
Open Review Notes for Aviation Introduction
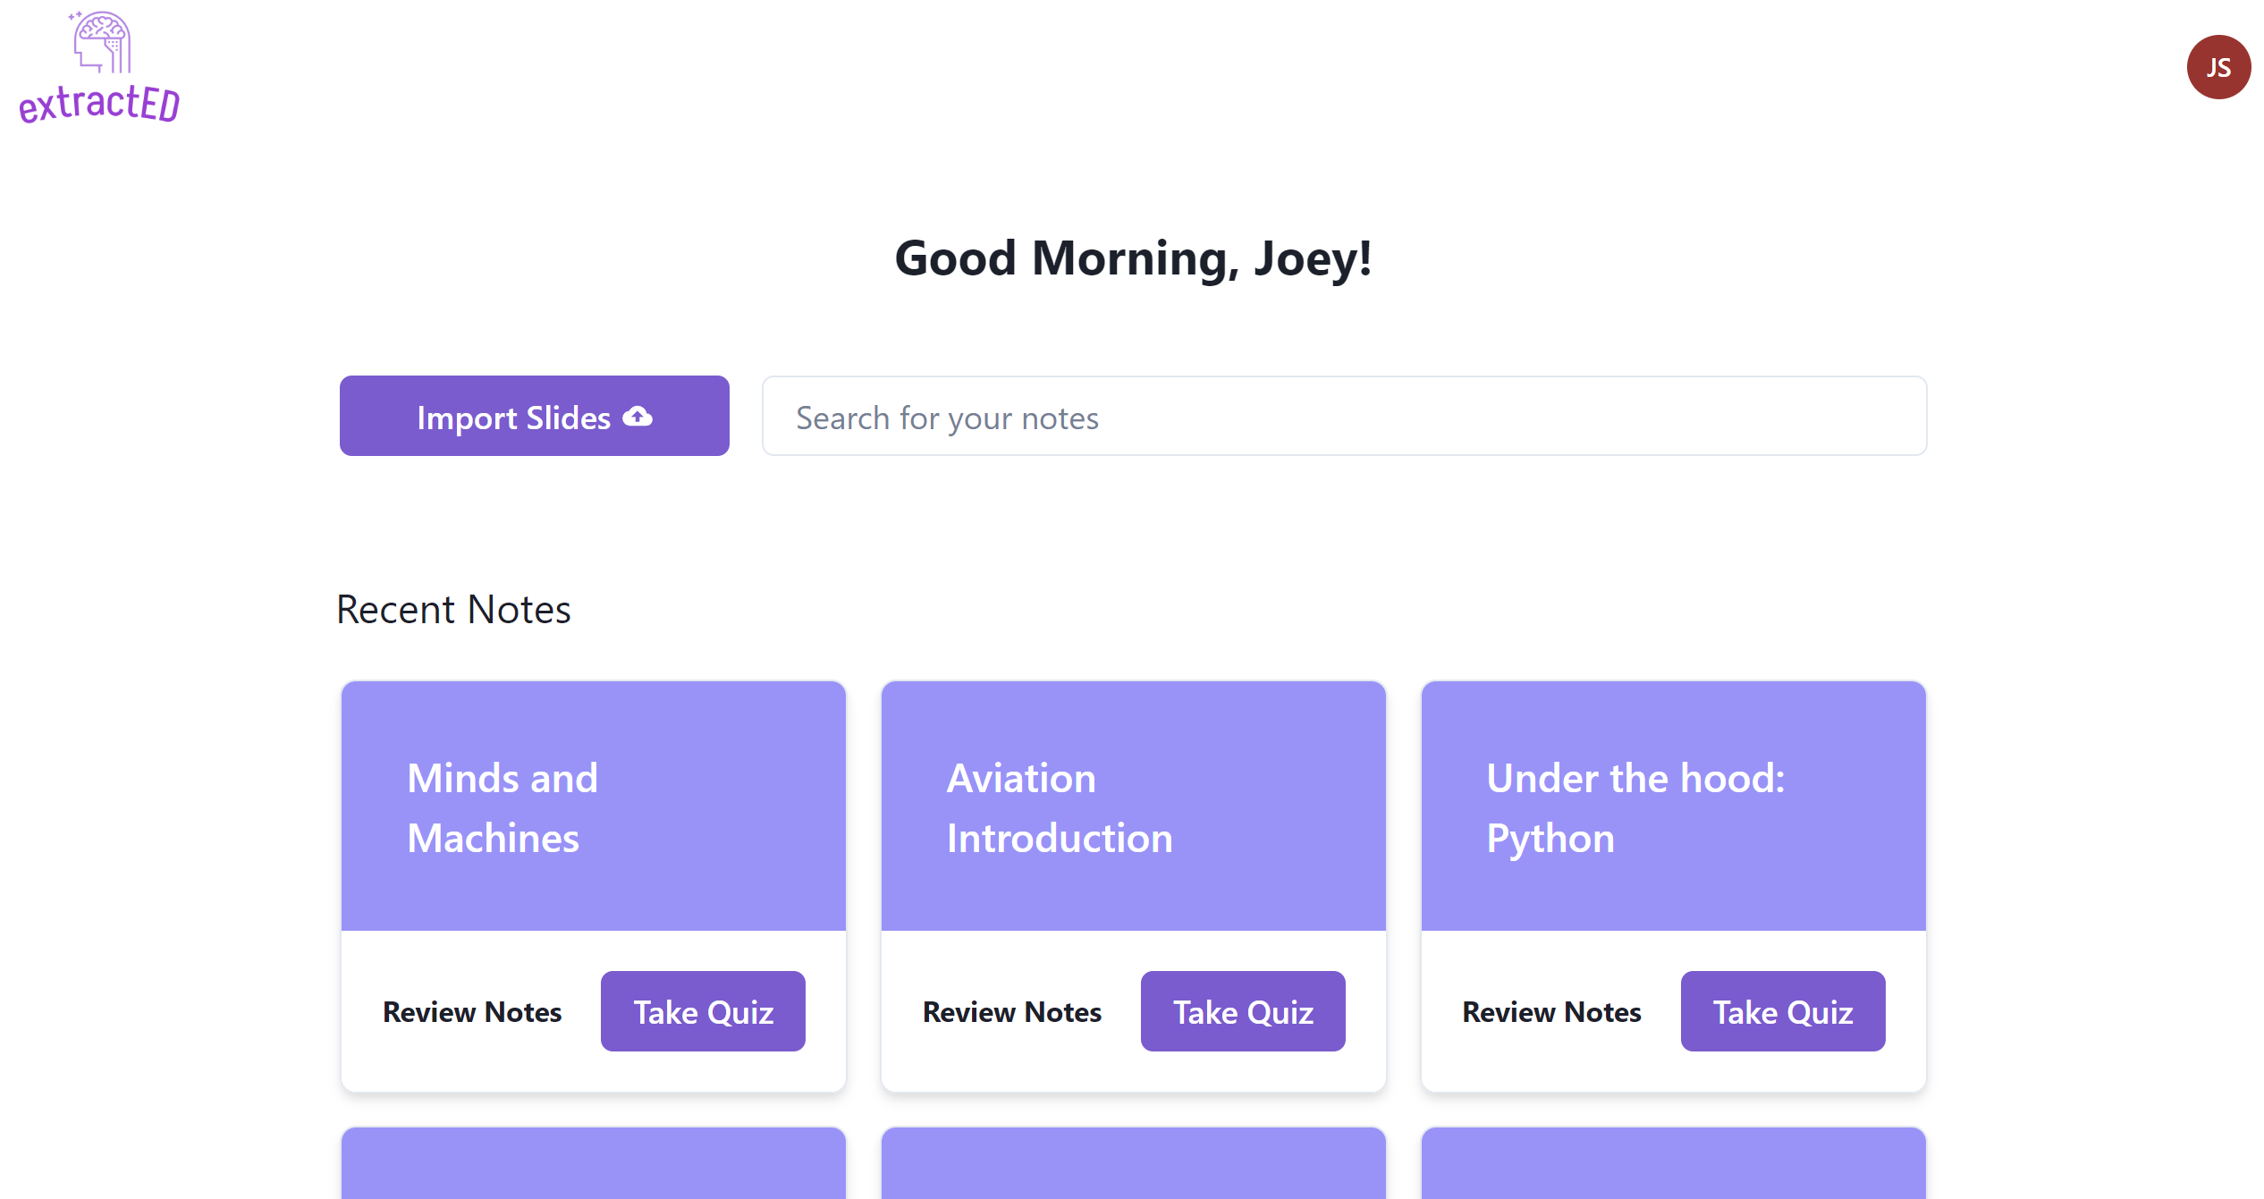click(1012, 1011)
